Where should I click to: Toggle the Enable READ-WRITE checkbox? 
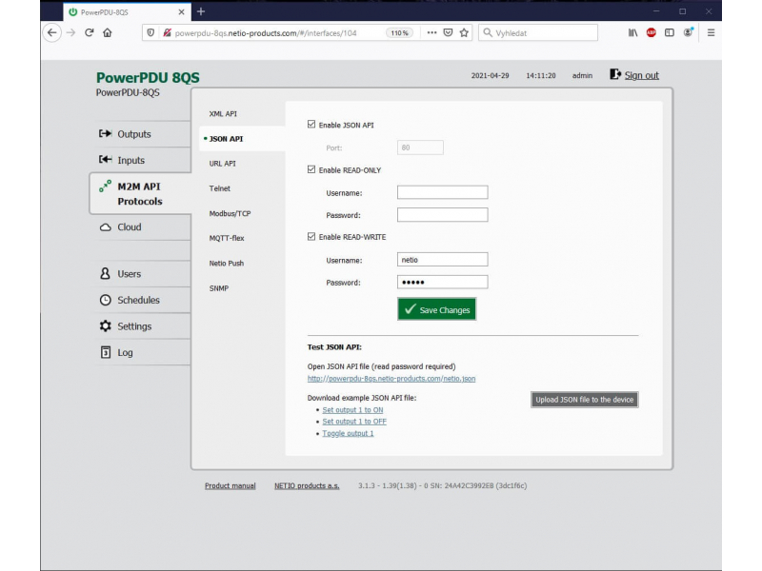click(x=311, y=236)
